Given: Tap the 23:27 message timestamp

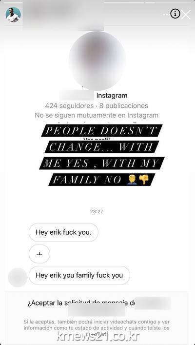Looking at the screenshot, I should pos(97,211).
